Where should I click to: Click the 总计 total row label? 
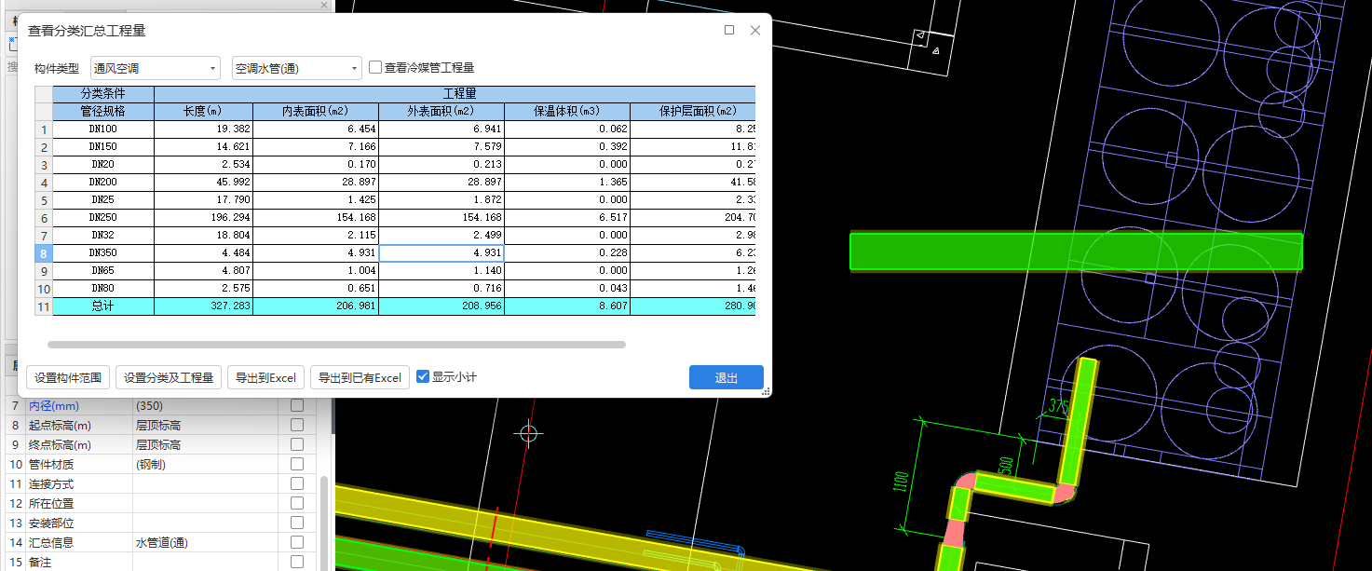103,306
